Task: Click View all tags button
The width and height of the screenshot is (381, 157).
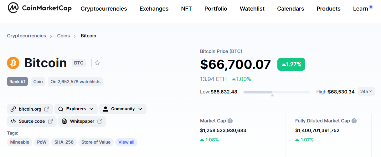Action: tap(126, 142)
